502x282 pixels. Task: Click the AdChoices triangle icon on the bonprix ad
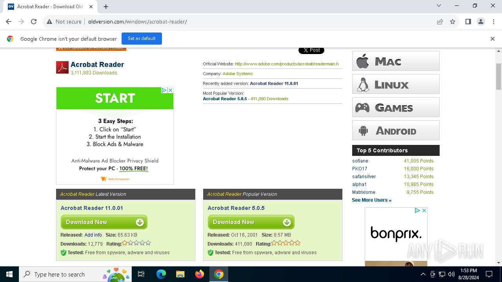418,210
